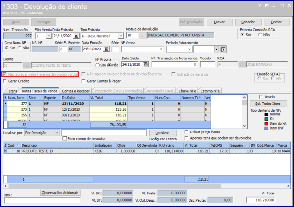
Task: Select the PRODUTO TESTE 10 row
Action: click(147, 151)
